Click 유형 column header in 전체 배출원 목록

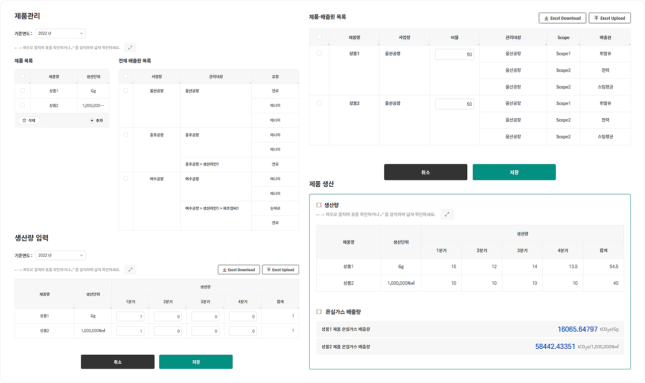pyautogui.click(x=275, y=76)
